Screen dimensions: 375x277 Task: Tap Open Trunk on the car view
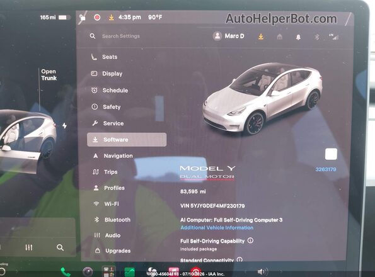(49, 75)
